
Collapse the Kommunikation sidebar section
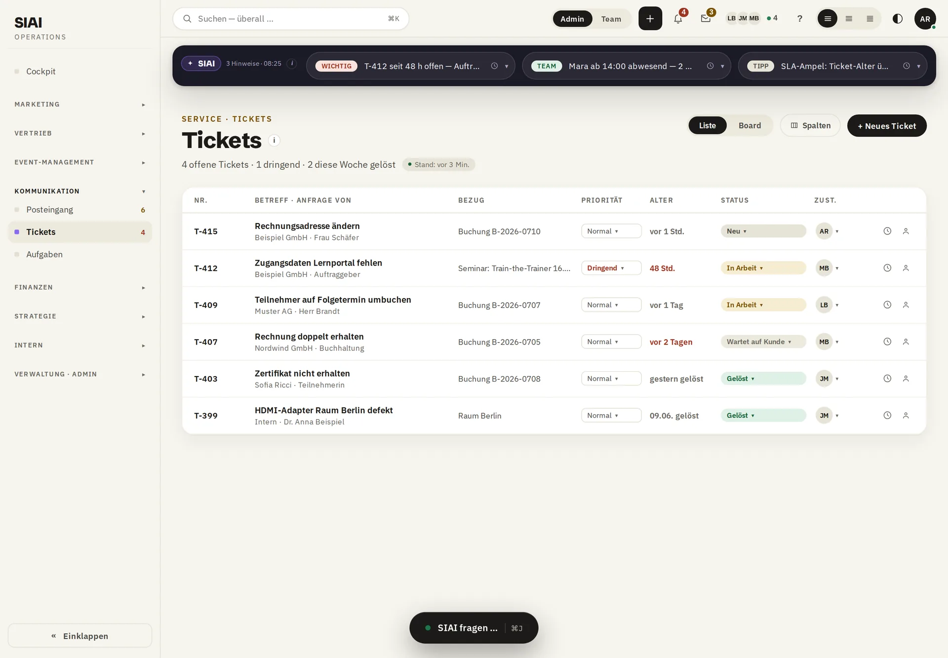tap(80, 191)
